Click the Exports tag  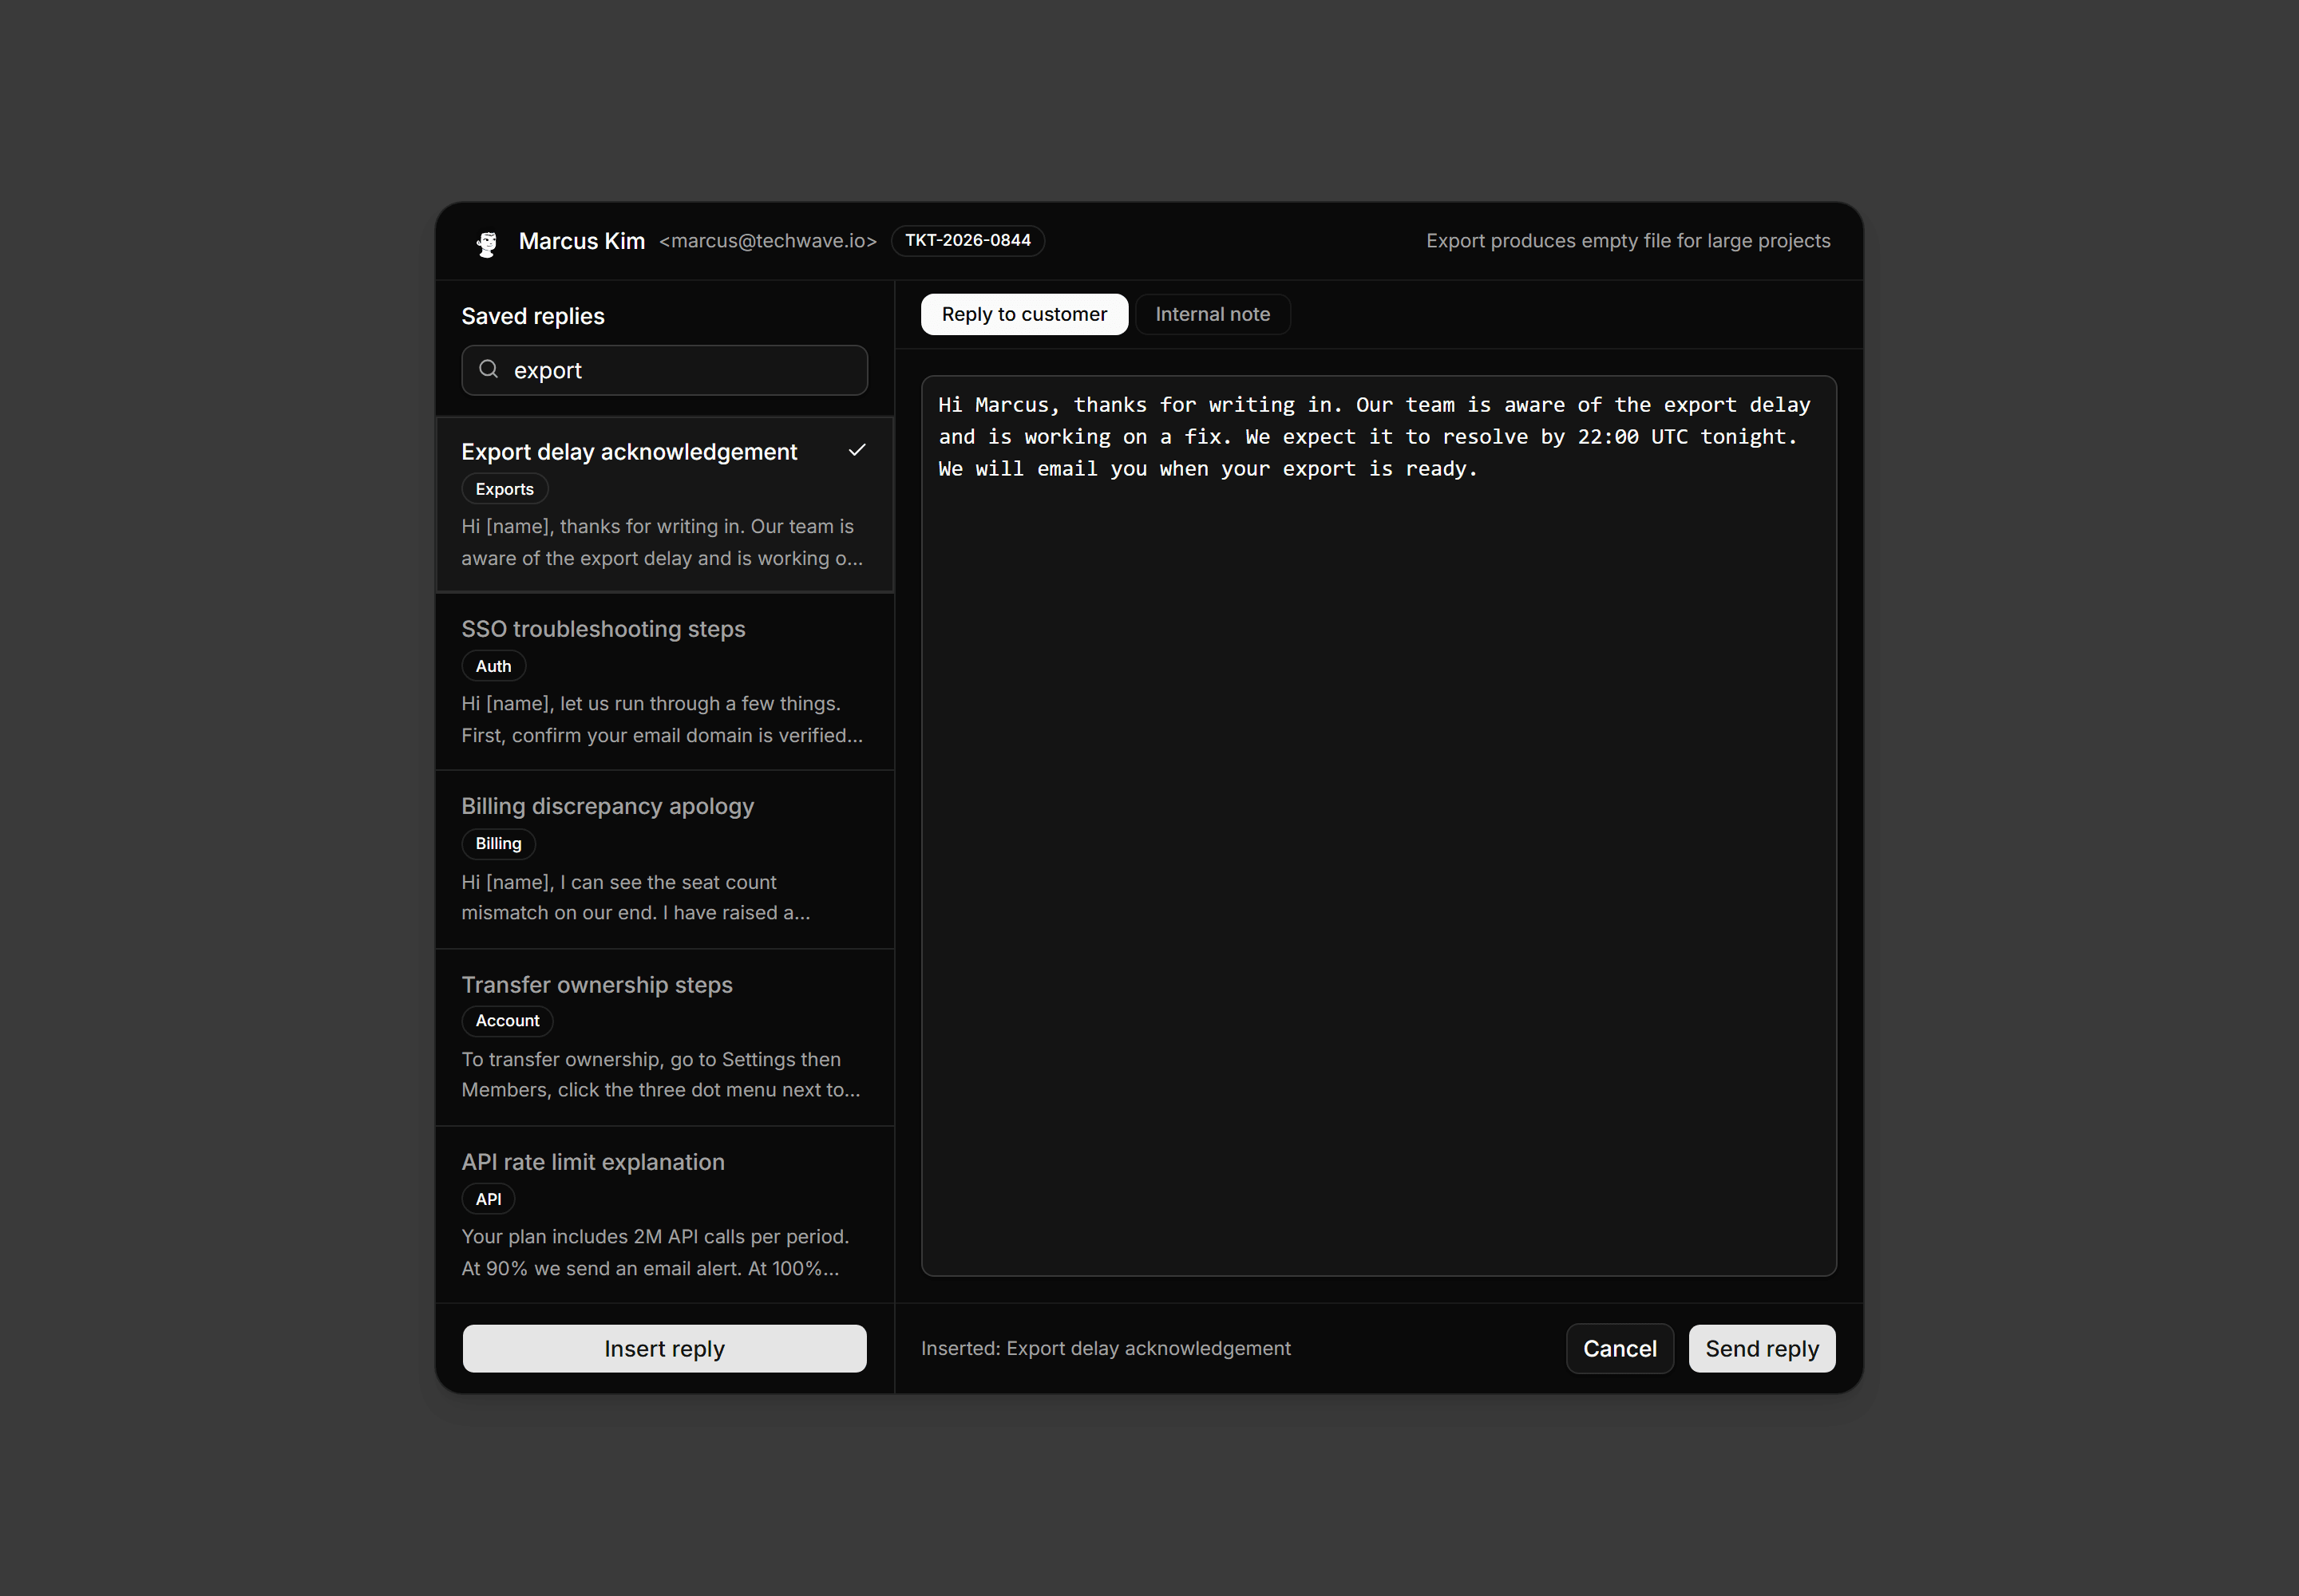pos(505,489)
